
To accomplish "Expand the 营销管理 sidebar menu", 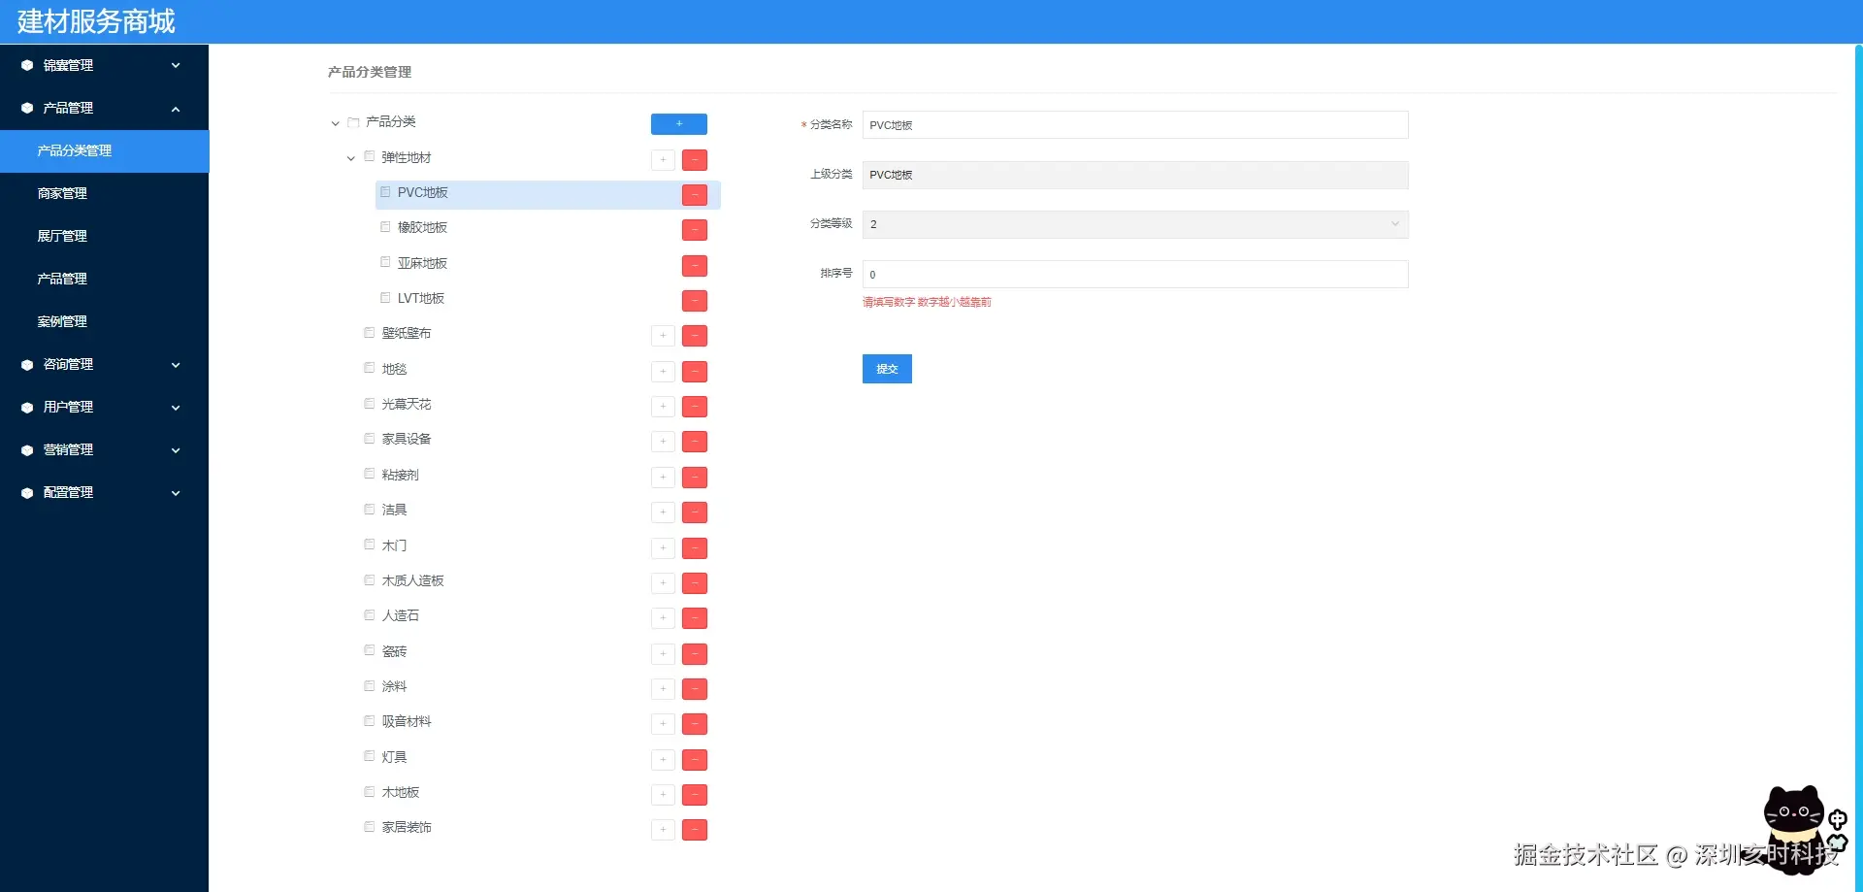I will pos(104,449).
